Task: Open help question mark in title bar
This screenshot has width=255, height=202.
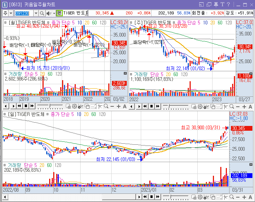Action: tap(228, 4)
